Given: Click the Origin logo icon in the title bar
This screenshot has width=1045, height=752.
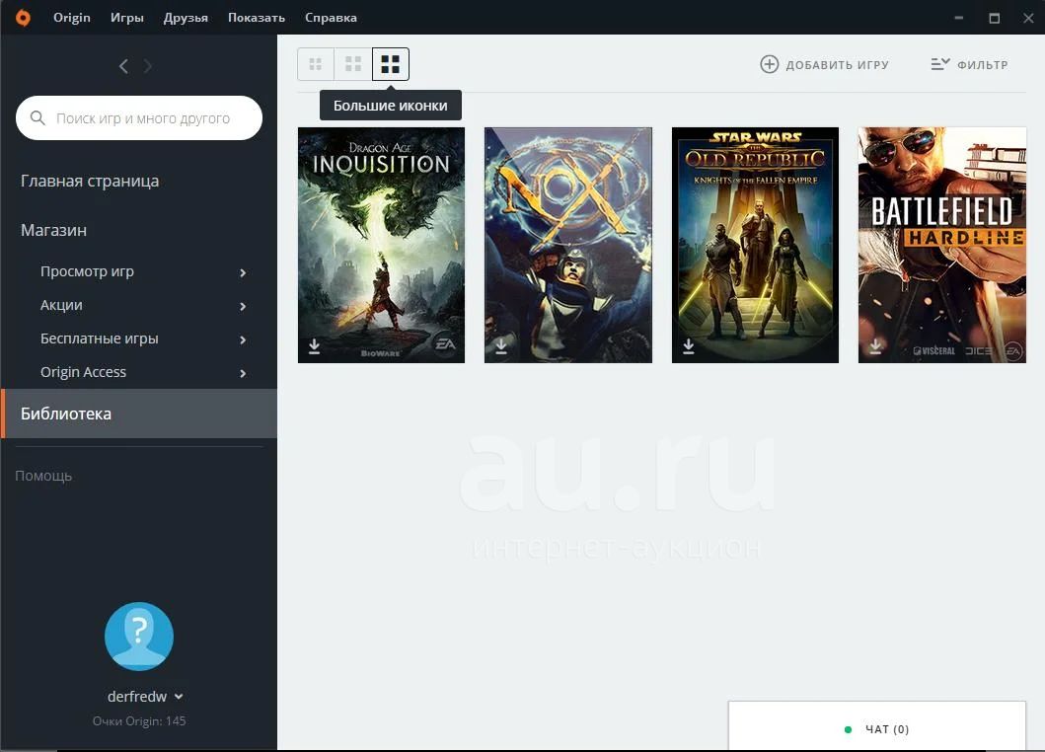Looking at the screenshot, I should (x=23, y=18).
